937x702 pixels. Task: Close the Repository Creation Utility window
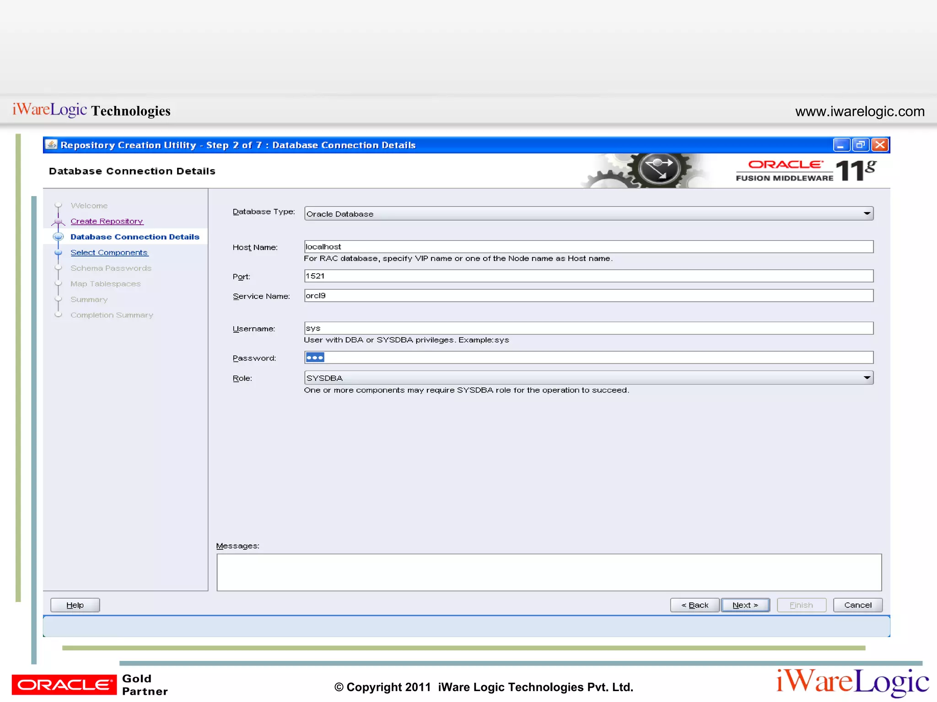click(880, 145)
